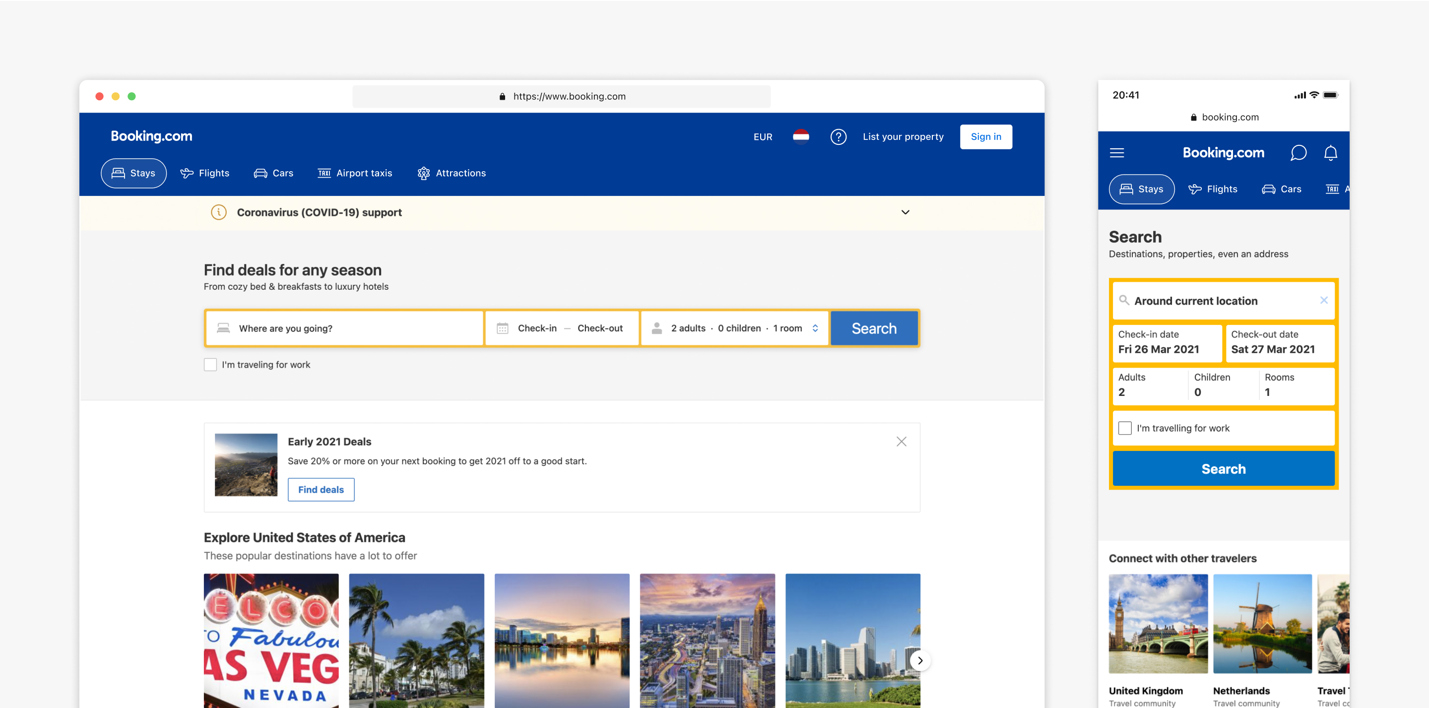Screen dimensions: 1429x708
Task: Click the red window close button
Action: pyautogui.click(x=99, y=97)
